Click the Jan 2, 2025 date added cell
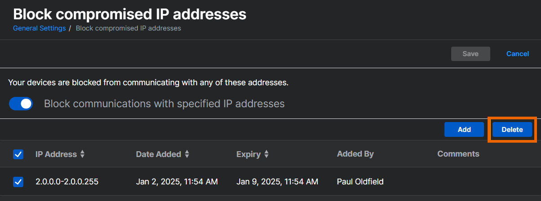Viewport: 541px width, 201px height. click(x=177, y=182)
